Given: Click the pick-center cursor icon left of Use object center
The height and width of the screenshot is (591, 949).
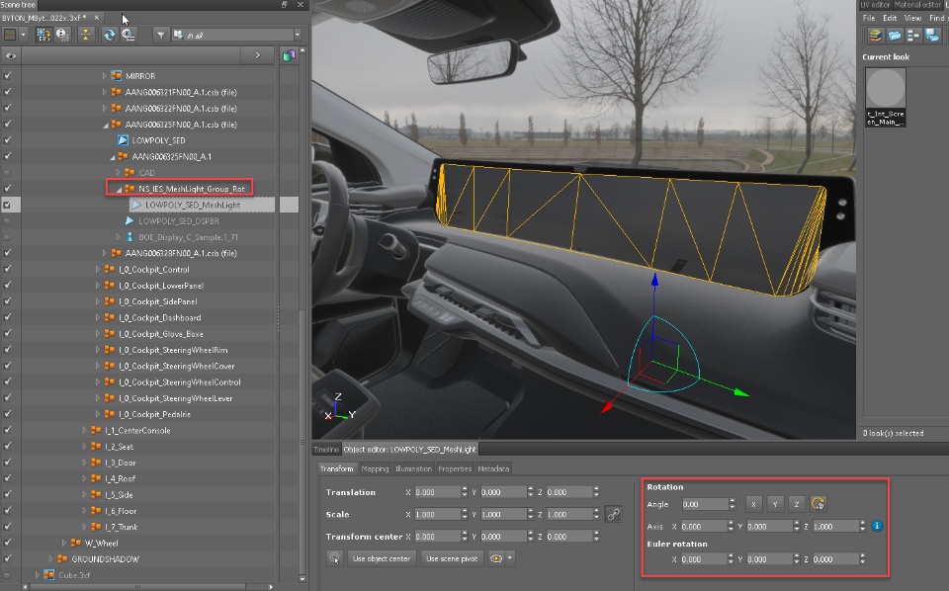Looking at the screenshot, I should click(x=335, y=558).
